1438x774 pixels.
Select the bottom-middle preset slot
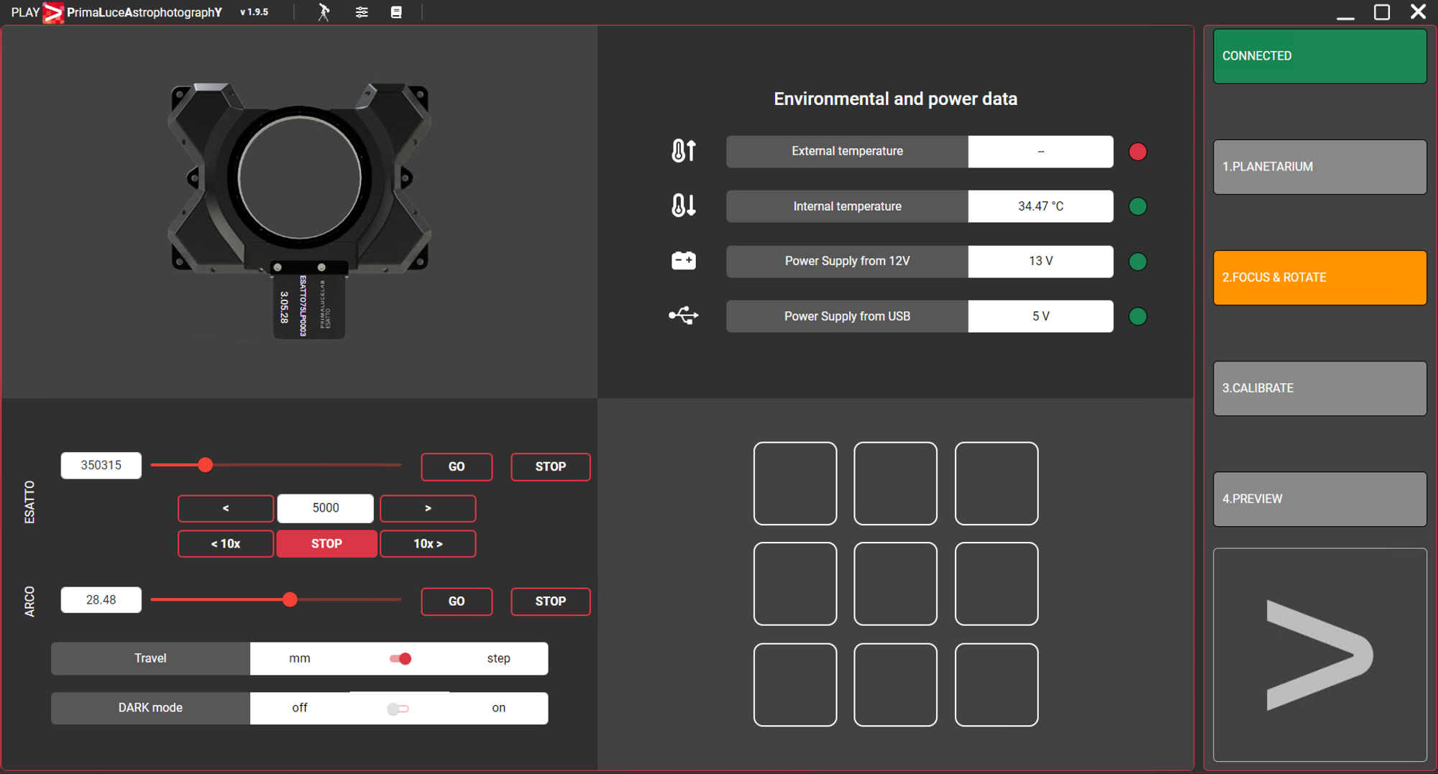896,684
